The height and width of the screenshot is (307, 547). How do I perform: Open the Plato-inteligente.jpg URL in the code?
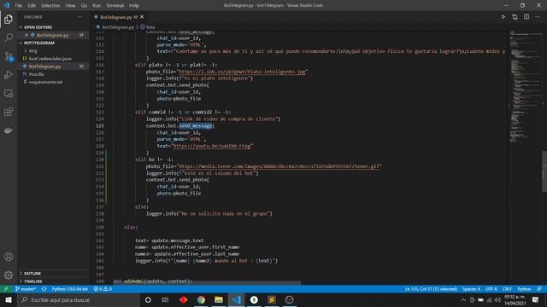242,72
